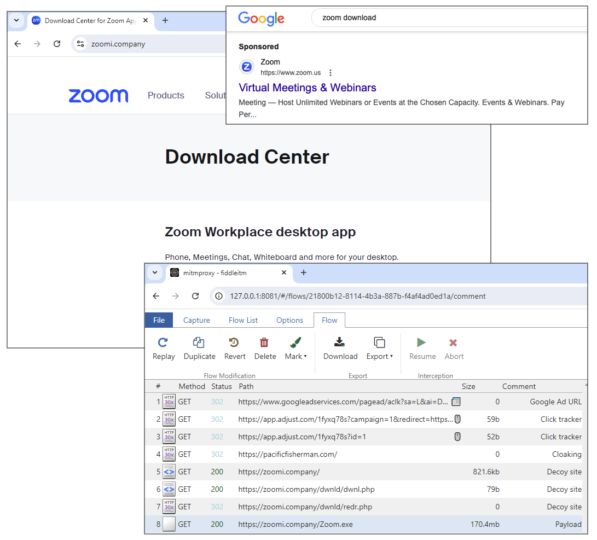The width and height of the screenshot is (597, 540).
Task: Select the mitmproxy - fiddleitm browser tab
Action: click(x=228, y=273)
